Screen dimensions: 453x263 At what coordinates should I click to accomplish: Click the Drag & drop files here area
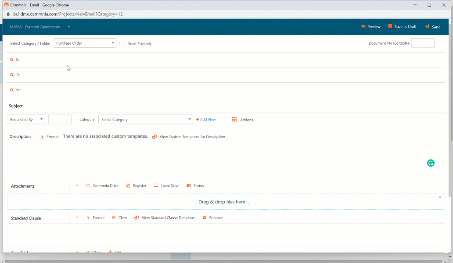pyautogui.click(x=225, y=202)
